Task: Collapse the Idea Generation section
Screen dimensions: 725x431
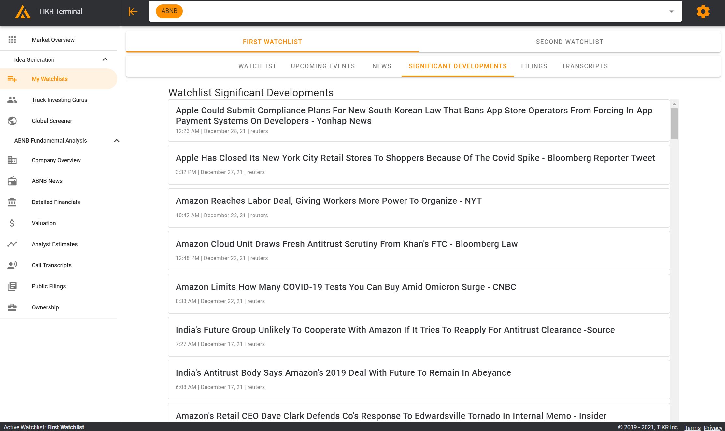Action: pos(105,59)
